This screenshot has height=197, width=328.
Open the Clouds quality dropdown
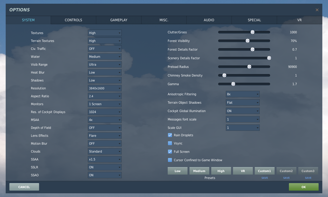[x=104, y=151]
